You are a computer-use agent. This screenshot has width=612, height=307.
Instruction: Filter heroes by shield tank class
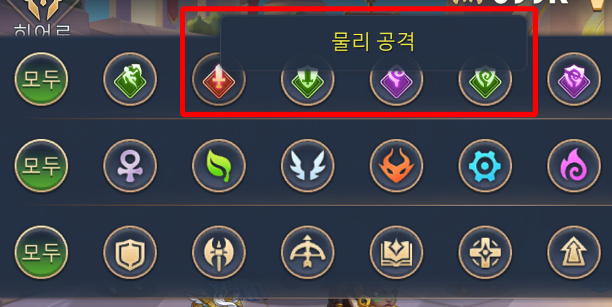tap(130, 252)
